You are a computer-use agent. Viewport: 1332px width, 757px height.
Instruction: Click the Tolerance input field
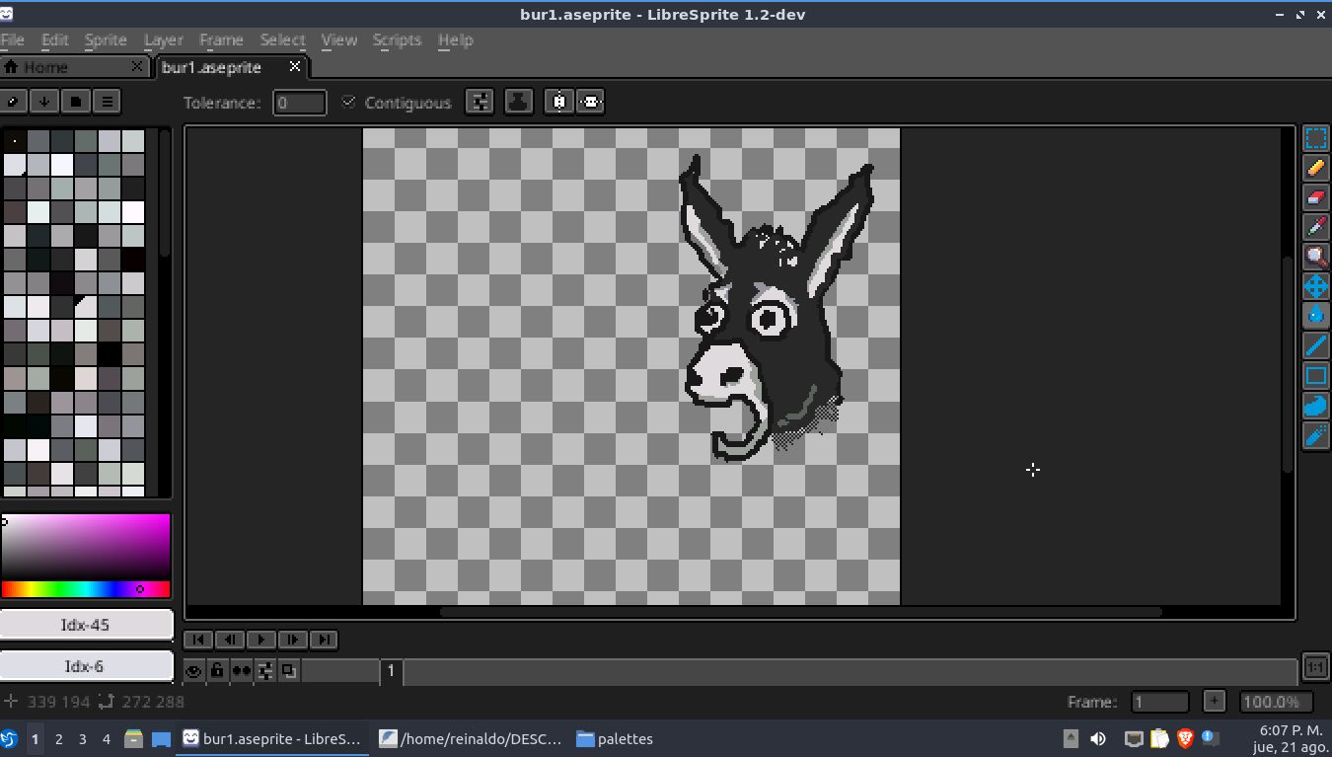tap(299, 103)
